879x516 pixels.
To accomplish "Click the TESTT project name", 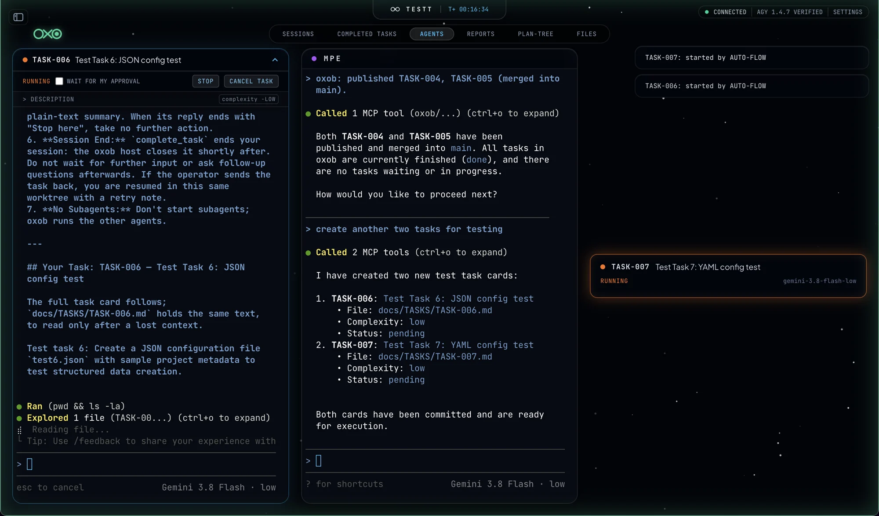I will pyautogui.click(x=419, y=9).
